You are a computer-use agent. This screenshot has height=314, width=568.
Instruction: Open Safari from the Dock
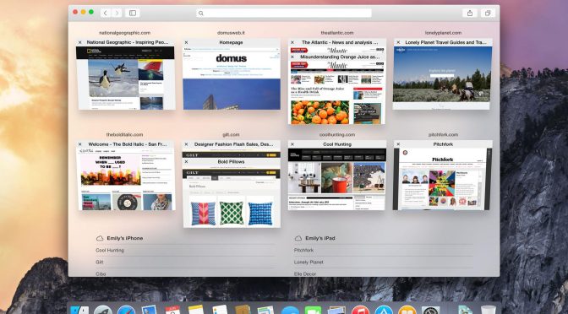126,311
